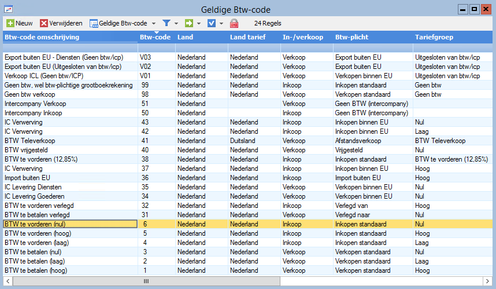
Task: Minimize the Geldige Btw-code window
Action: pos(463,9)
